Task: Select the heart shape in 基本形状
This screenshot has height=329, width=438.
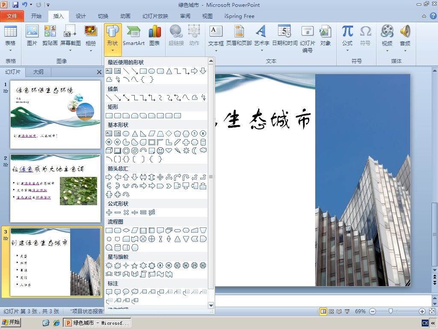Action: pyautogui.click(x=169, y=150)
